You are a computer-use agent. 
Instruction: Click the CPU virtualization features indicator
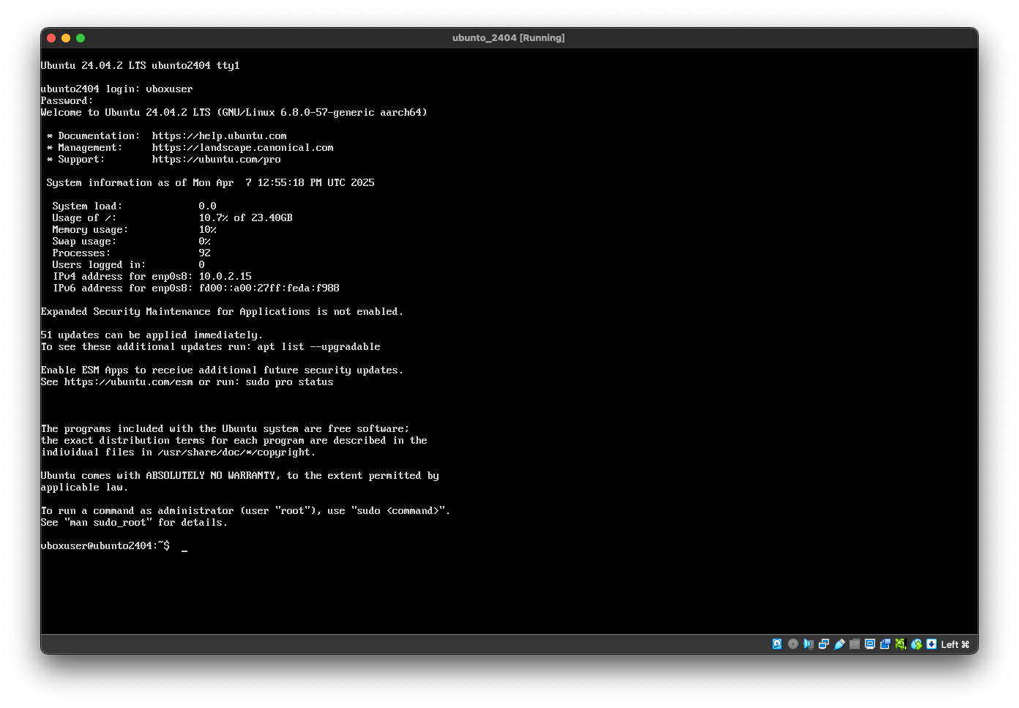[900, 644]
